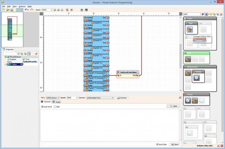Click the red X delete icon in toolbar
The height and width of the screenshot is (149, 225).
(72, 10)
